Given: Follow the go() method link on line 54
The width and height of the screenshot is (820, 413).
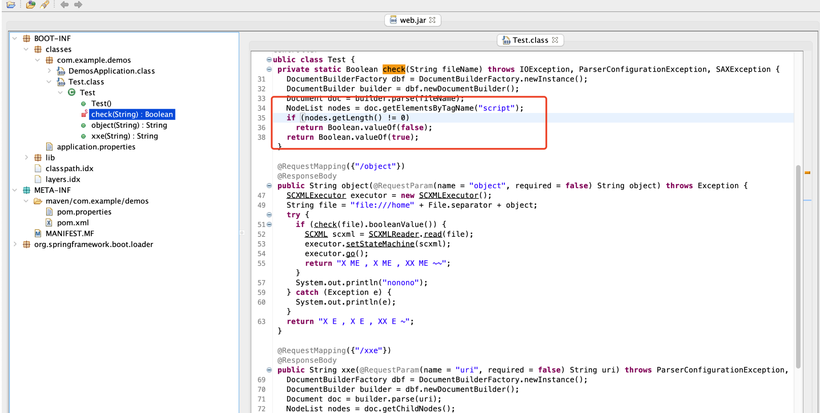Looking at the screenshot, I should click(x=350, y=254).
